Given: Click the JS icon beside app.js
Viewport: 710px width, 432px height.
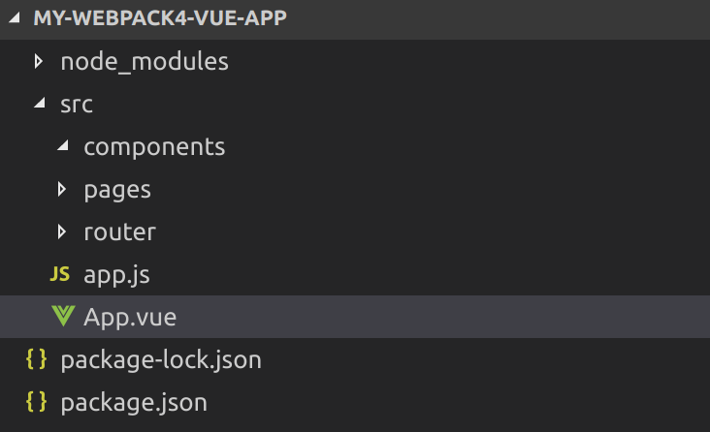Looking at the screenshot, I should [x=60, y=274].
